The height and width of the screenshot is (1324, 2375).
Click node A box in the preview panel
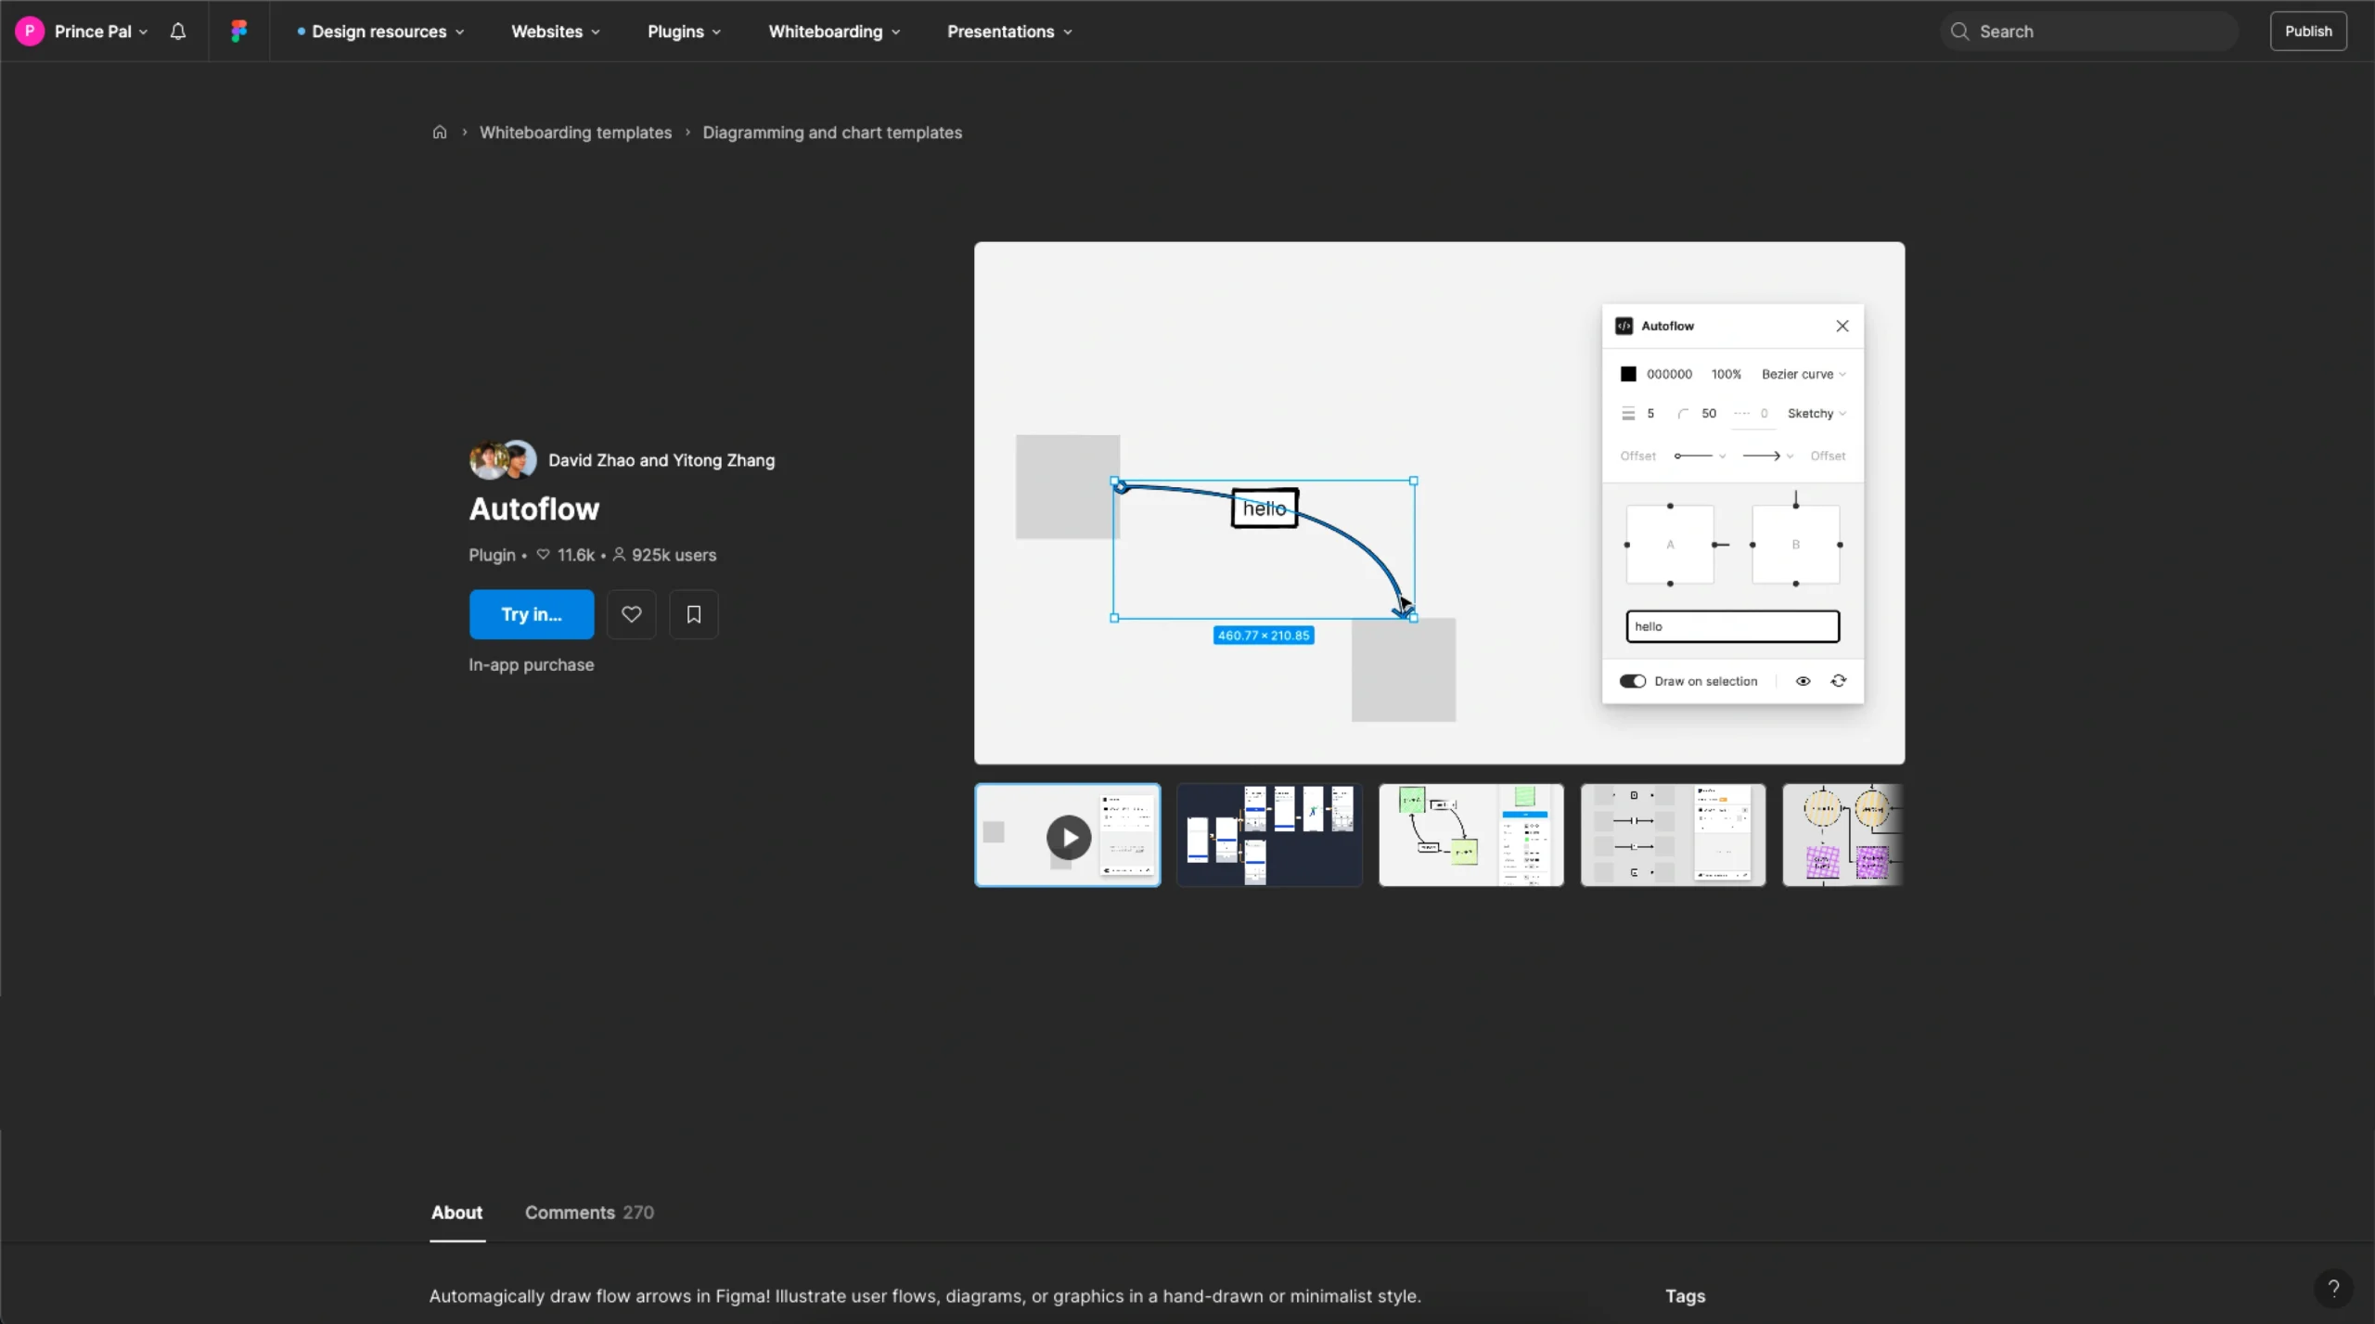[x=1670, y=545]
